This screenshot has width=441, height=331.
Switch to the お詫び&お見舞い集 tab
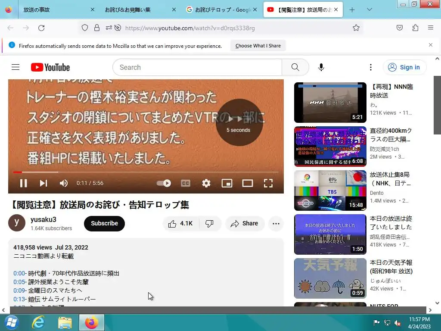138,9
